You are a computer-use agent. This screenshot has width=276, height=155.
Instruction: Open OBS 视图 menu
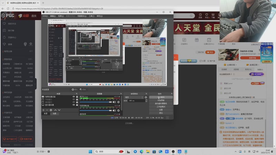pos(61,16)
